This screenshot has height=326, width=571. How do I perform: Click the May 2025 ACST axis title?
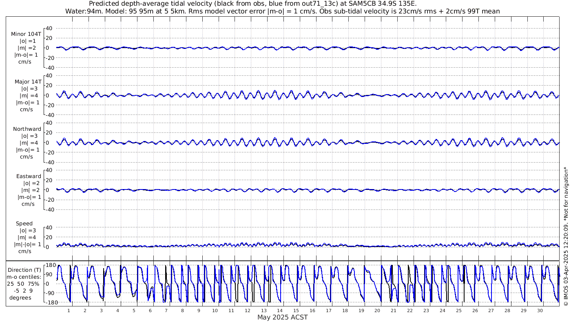tap(282, 317)
